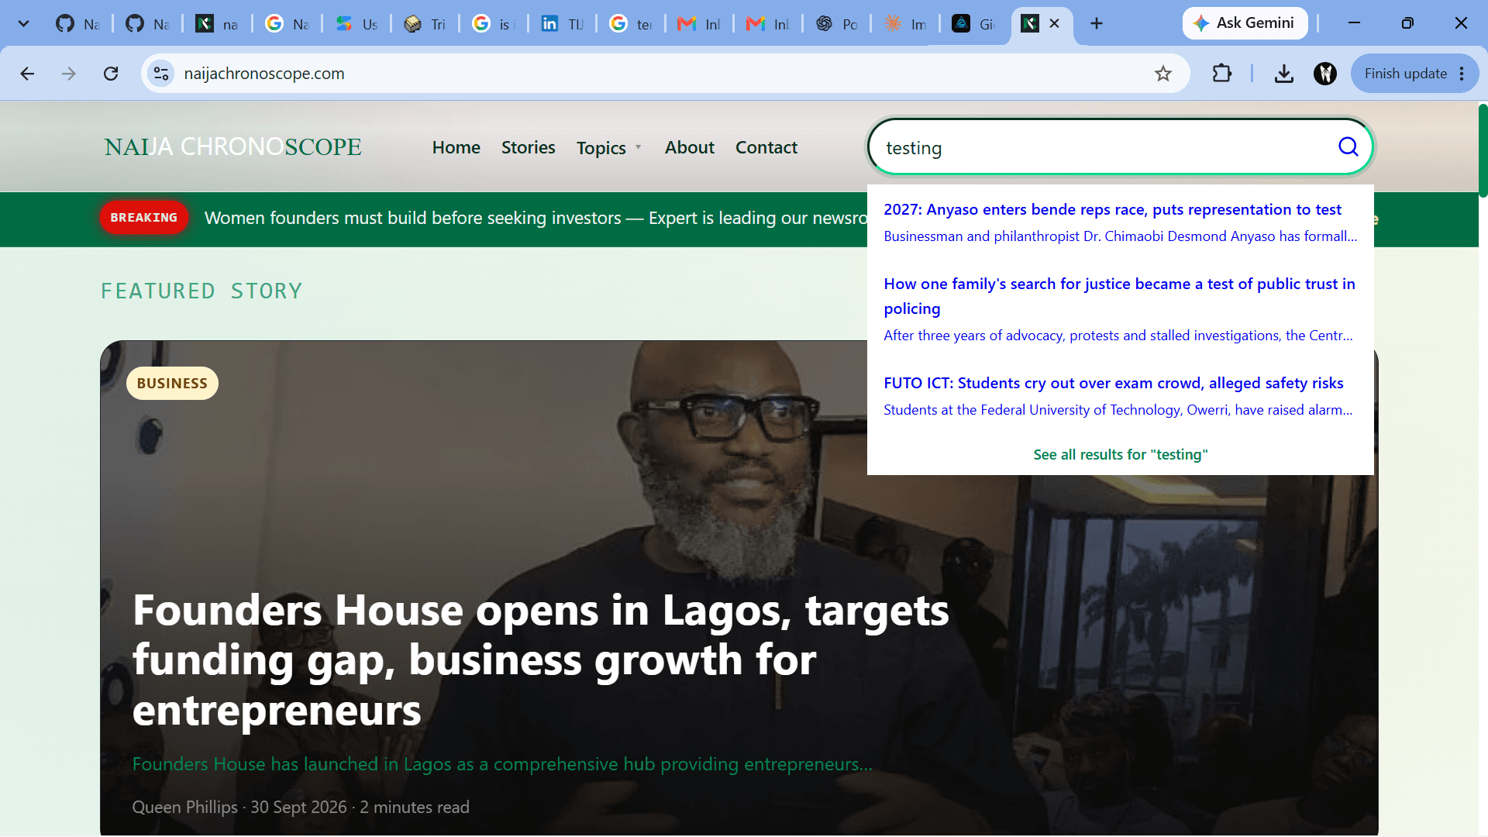This screenshot has width=1488, height=837.
Task: Go back to the previous page
Action: click(x=27, y=74)
